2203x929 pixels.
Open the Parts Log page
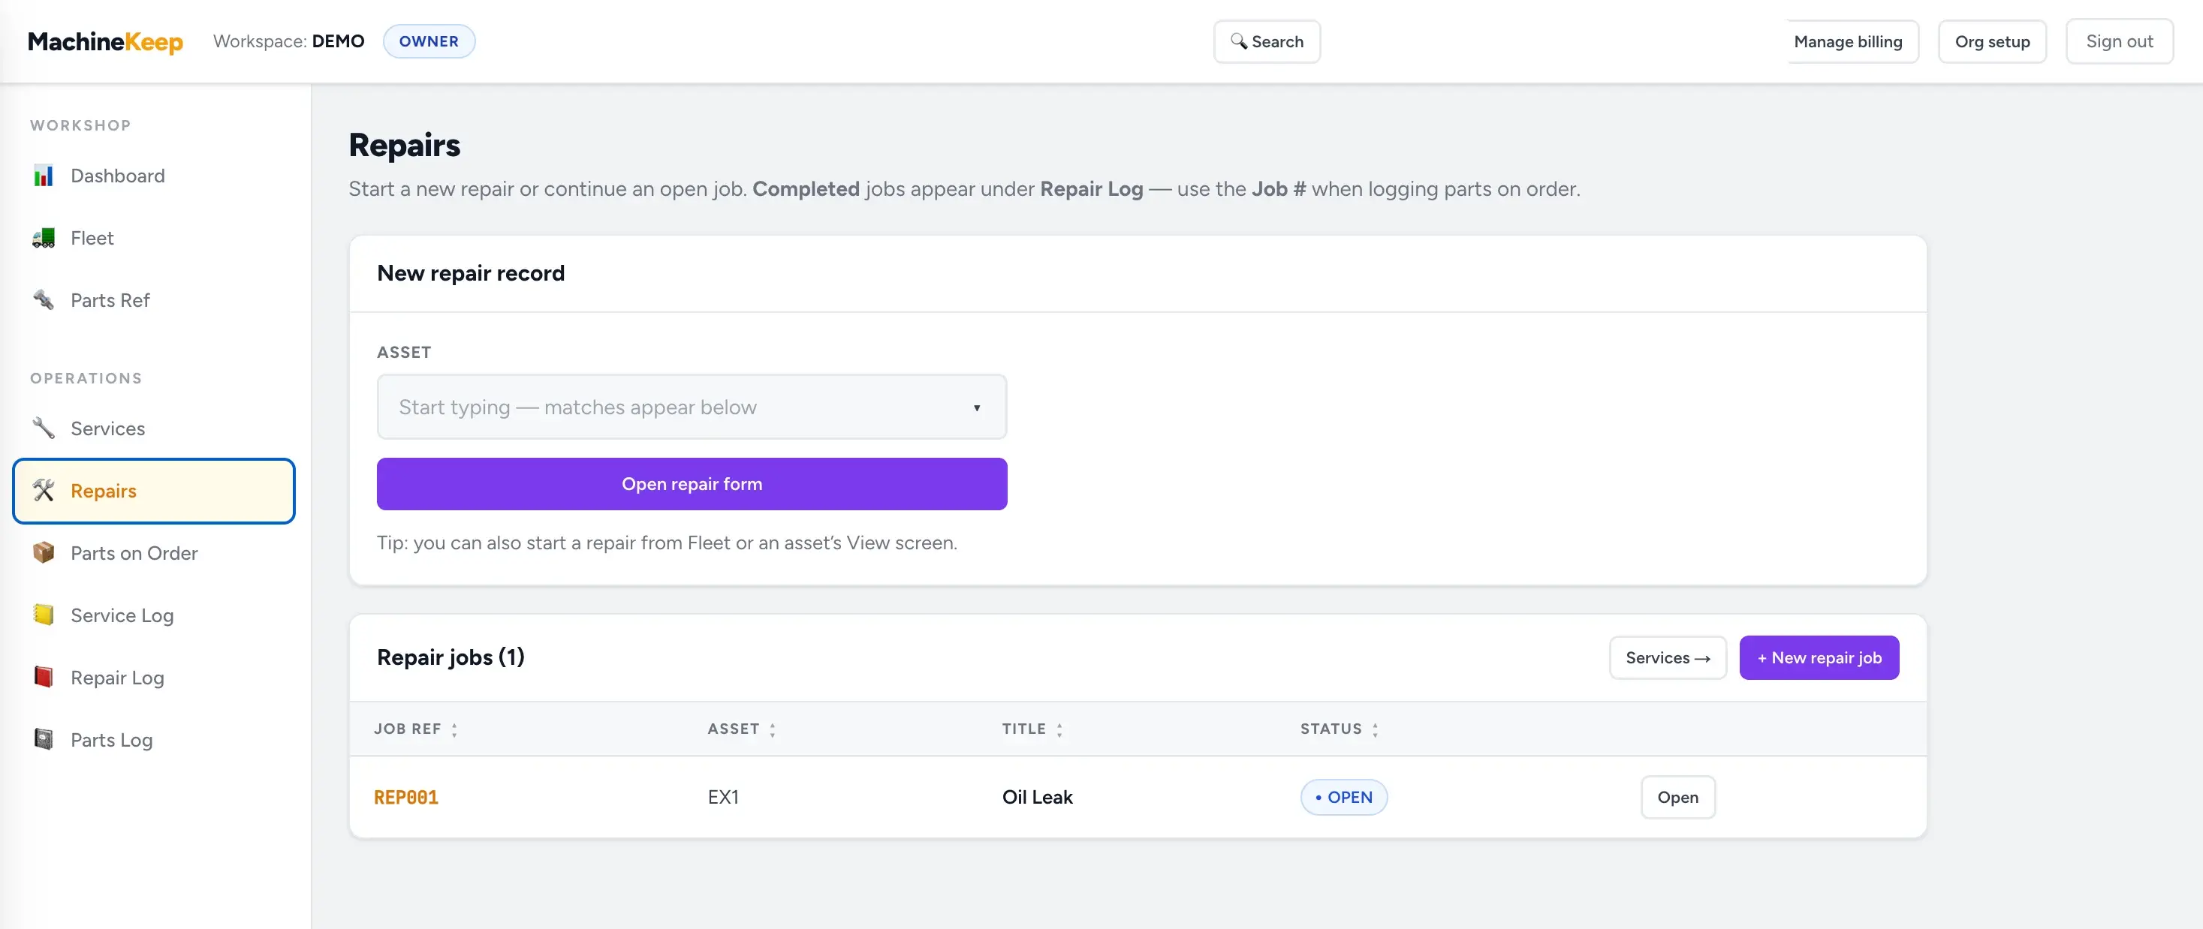coord(154,740)
